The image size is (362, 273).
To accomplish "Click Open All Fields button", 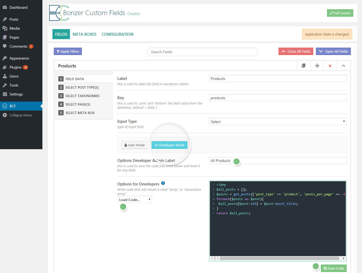I will pyautogui.click(x=333, y=51).
